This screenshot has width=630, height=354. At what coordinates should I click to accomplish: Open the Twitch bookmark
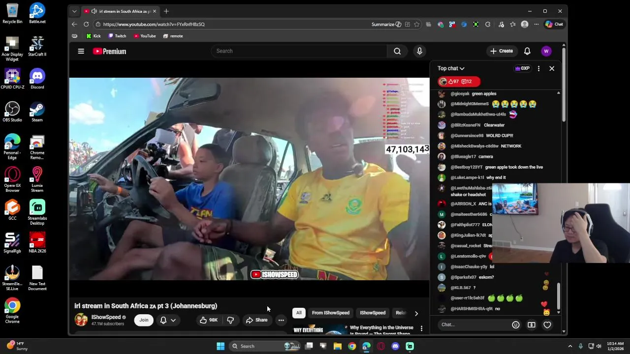117,36
